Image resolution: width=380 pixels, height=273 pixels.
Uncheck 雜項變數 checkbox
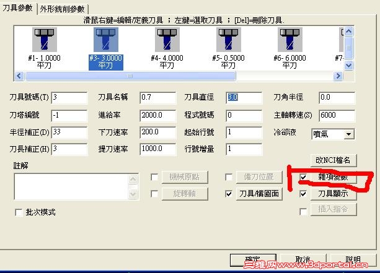303,177
